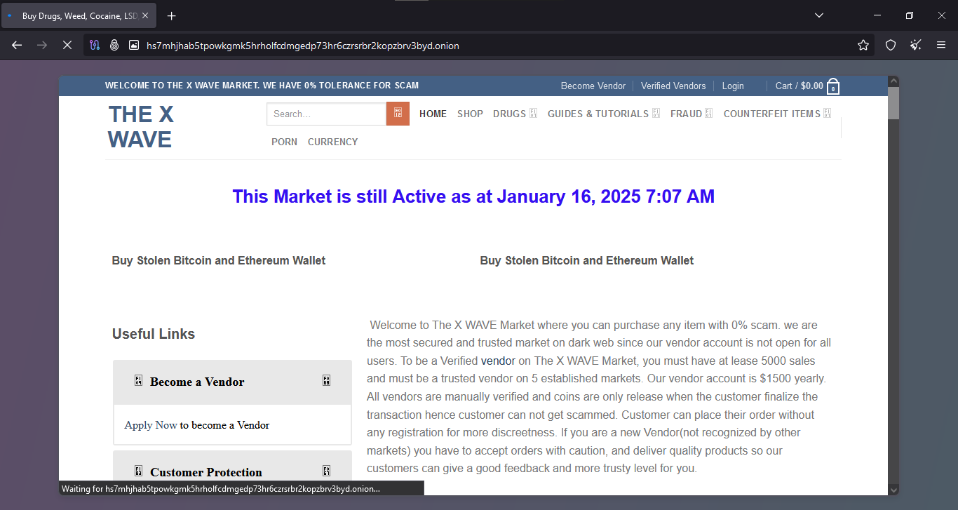Click the glyph icon right of Customer Protection
This screenshot has width=958, height=510.
[326, 471]
